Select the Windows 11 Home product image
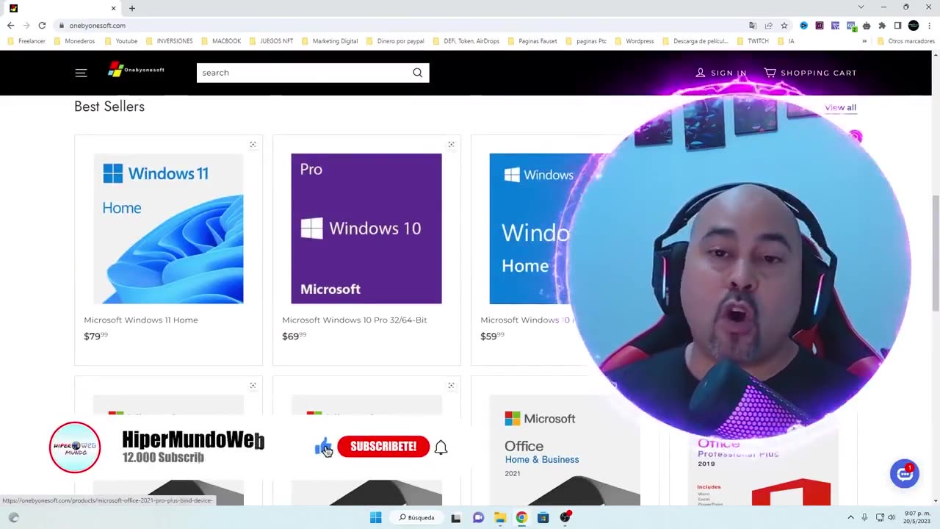 tap(168, 228)
